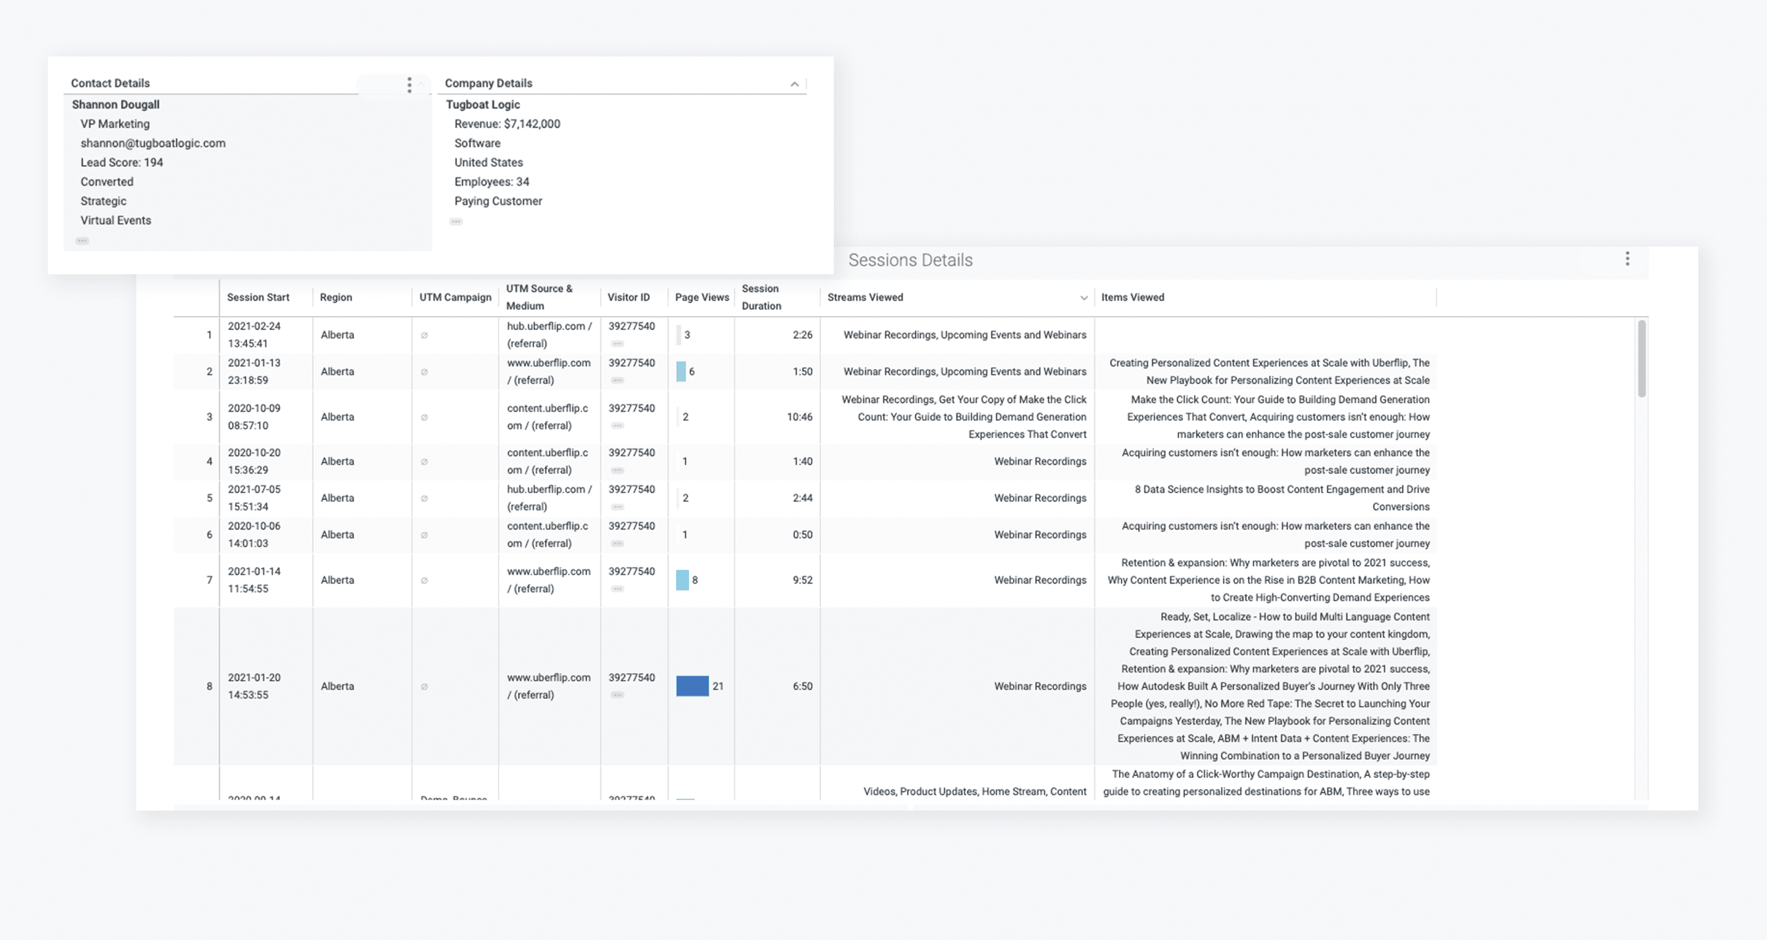Click the 8 page views bar
The height and width of the screenshot is (940, 1767).
[682, 580]
